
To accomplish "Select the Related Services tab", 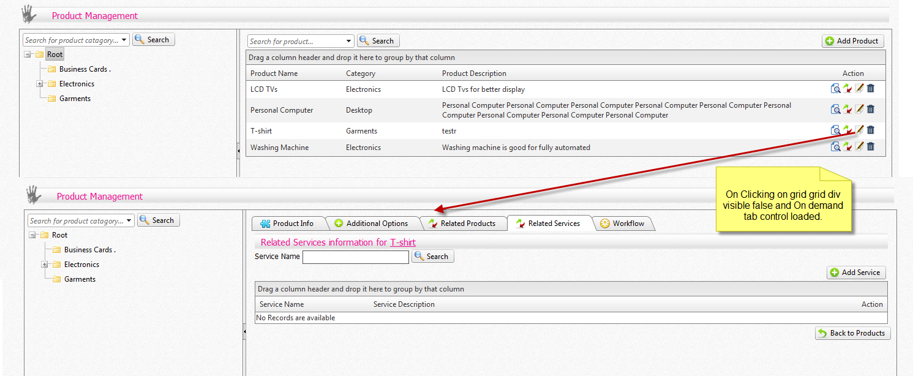I will click(549, 224).
